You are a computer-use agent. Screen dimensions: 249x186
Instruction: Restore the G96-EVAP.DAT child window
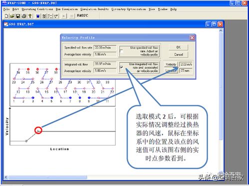(x=214, y=24)
